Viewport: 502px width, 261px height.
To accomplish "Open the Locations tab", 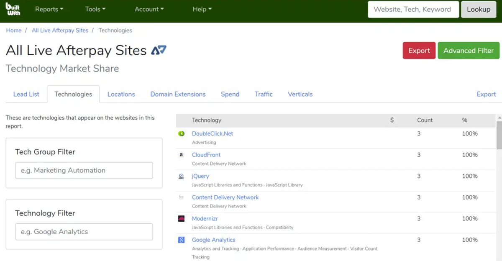I will coord(121,94).
